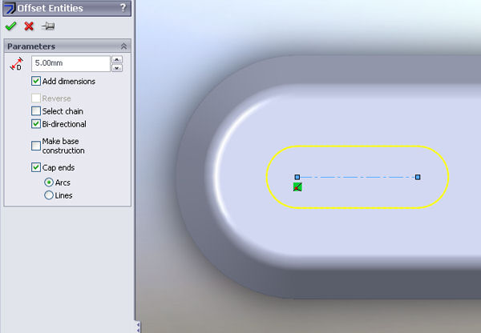Click the 5.00mm offset distance field

pos(70,63)
